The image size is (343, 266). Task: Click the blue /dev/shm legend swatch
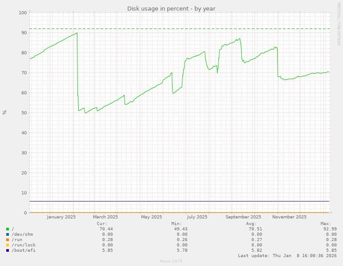(8, 234)
